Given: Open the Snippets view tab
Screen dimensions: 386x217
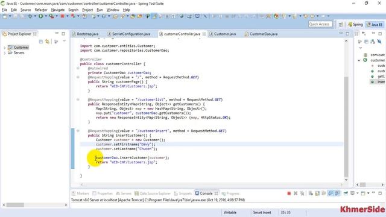Looking at the screenshot, I should coord(183,193).
